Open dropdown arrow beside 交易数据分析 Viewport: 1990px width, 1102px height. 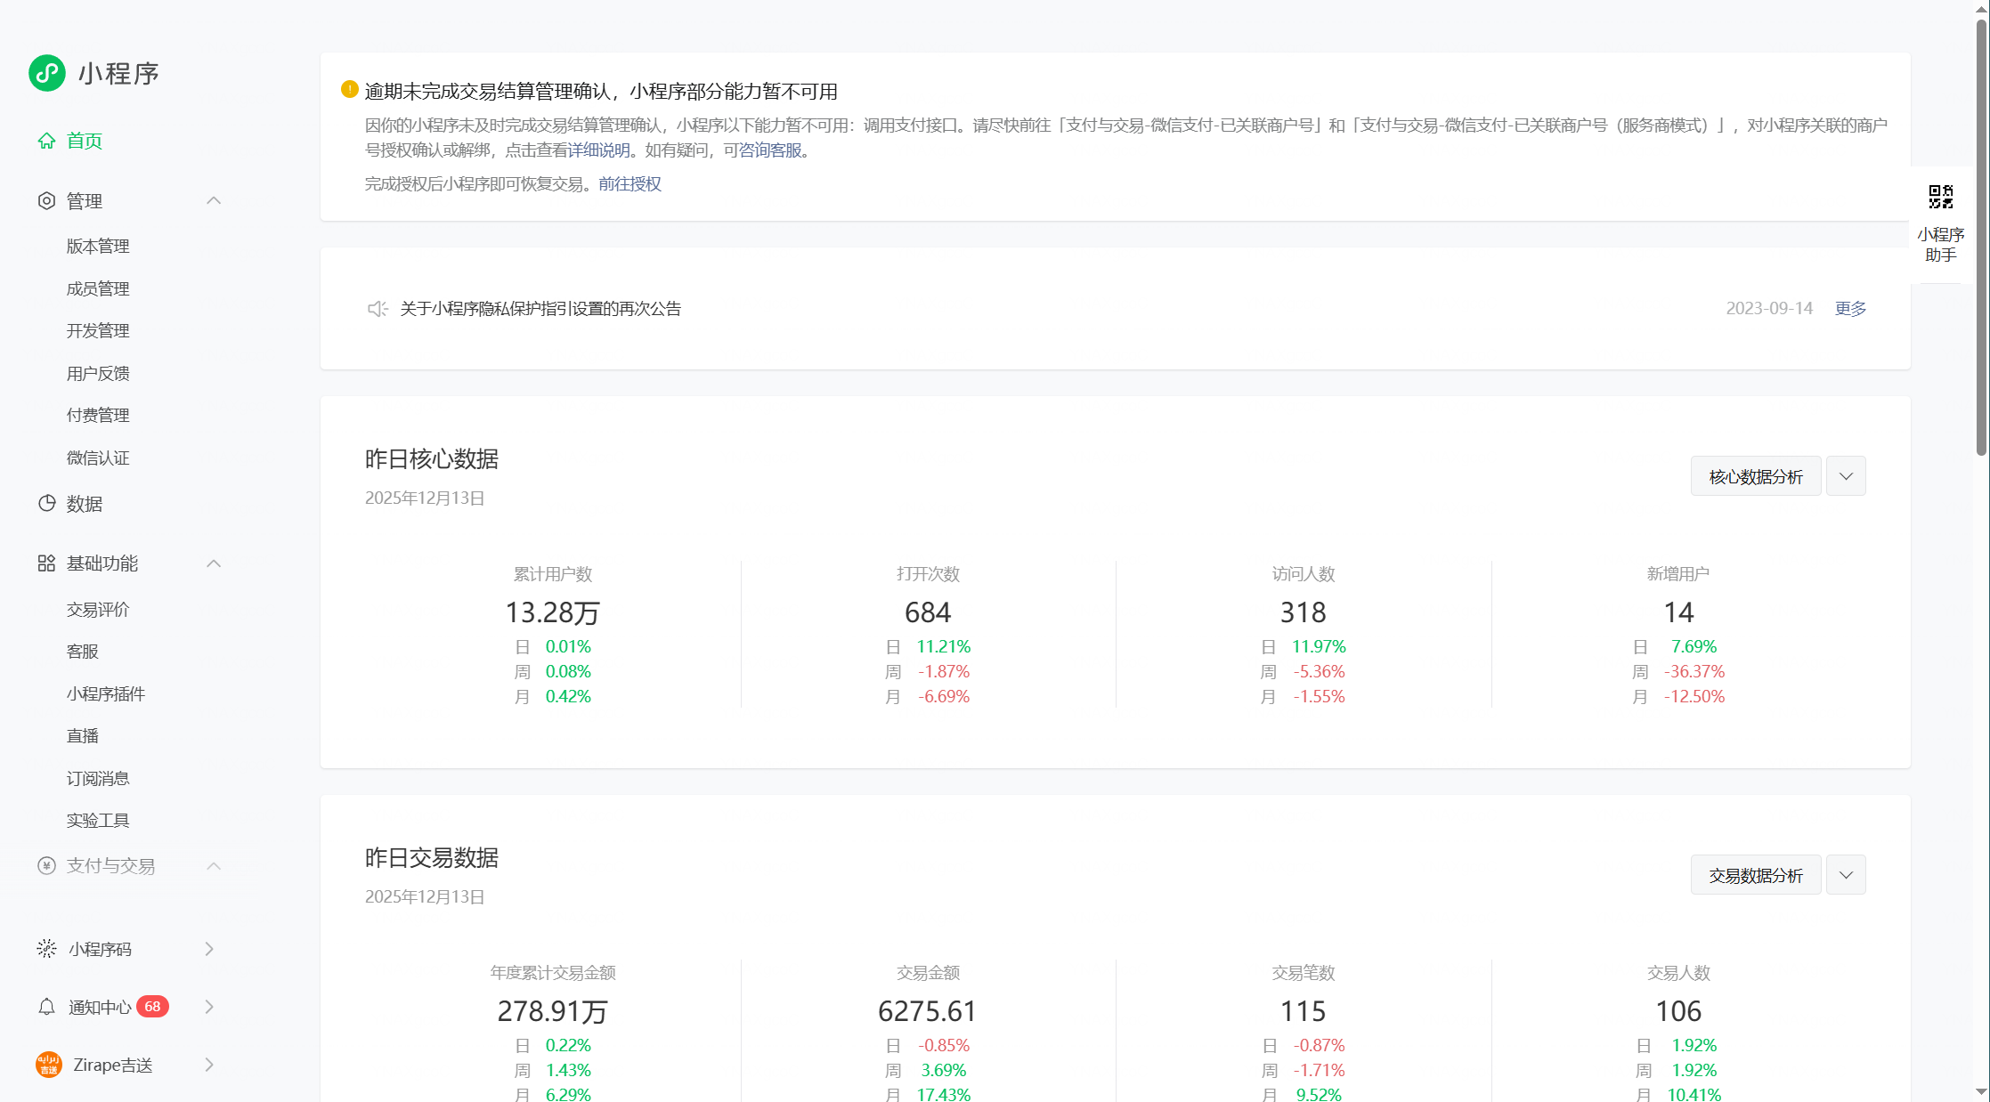click(x=1846, y=875)
